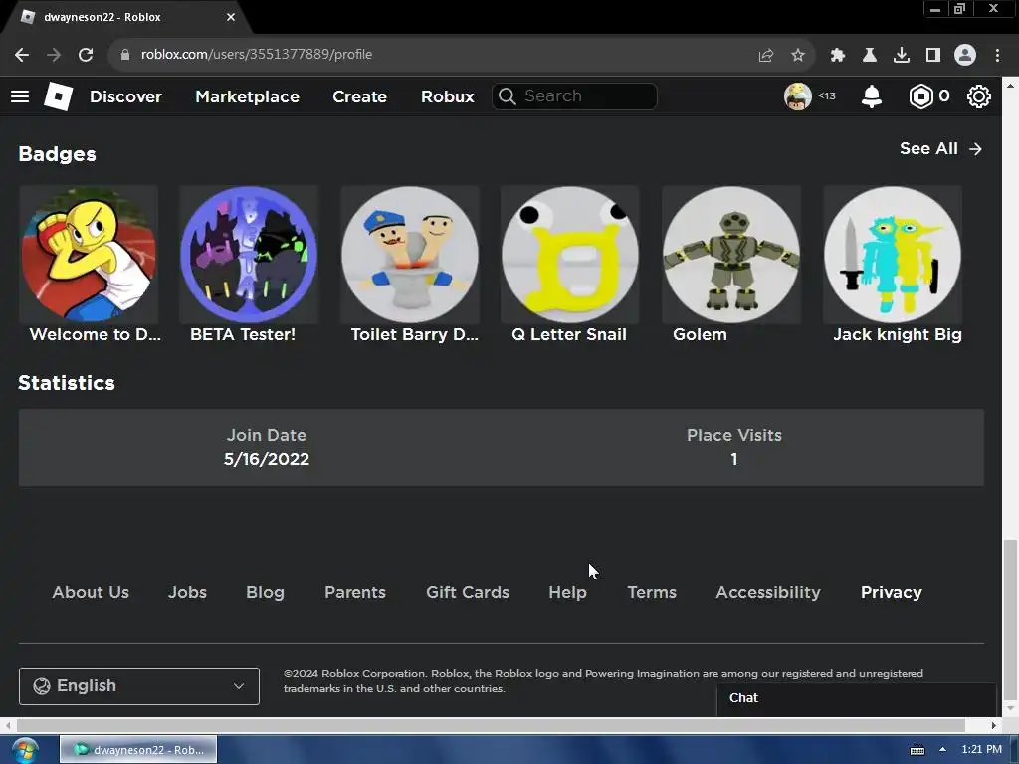Viewport: 1019px width, 764px height.
Task: Click the Roblox search field
Action: pos(574,96)
